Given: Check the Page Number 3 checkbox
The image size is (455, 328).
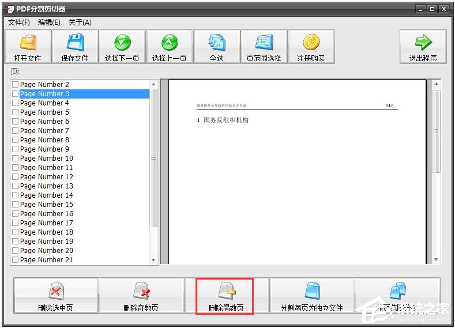Looking at the screenshot, I should 15,93.
